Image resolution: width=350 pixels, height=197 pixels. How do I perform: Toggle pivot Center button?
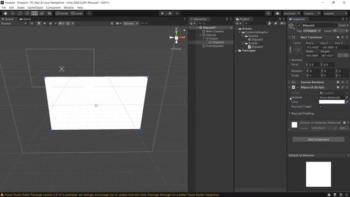[62, 13]
